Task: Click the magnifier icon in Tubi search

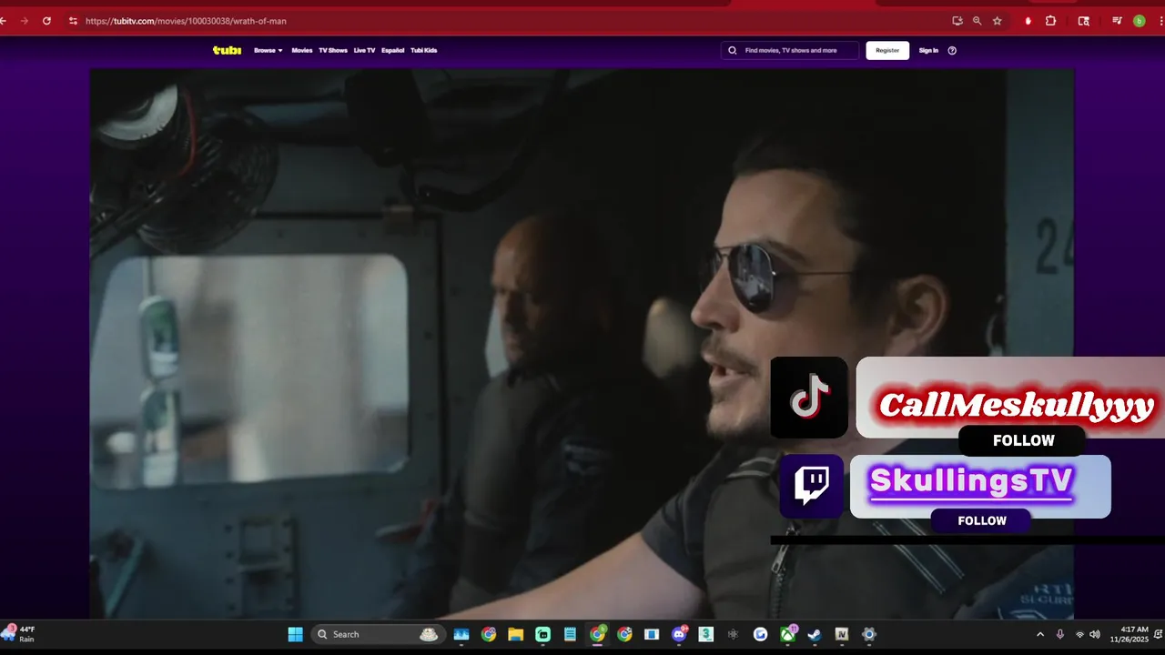Action: pyautogui.click(x=733, y=50)
